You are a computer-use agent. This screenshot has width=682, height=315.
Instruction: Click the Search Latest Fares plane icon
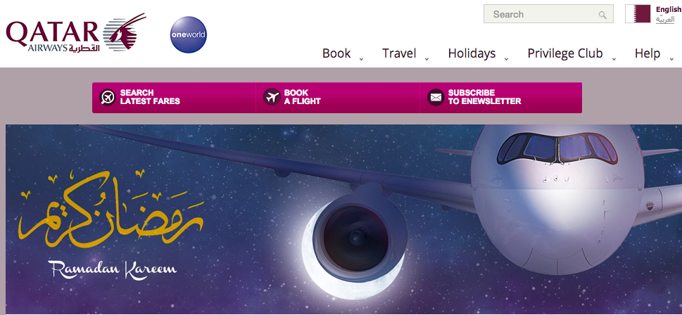(x=108, y=97)
